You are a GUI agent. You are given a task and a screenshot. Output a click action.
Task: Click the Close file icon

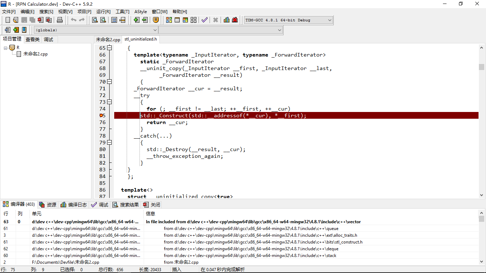click(41, 20)
